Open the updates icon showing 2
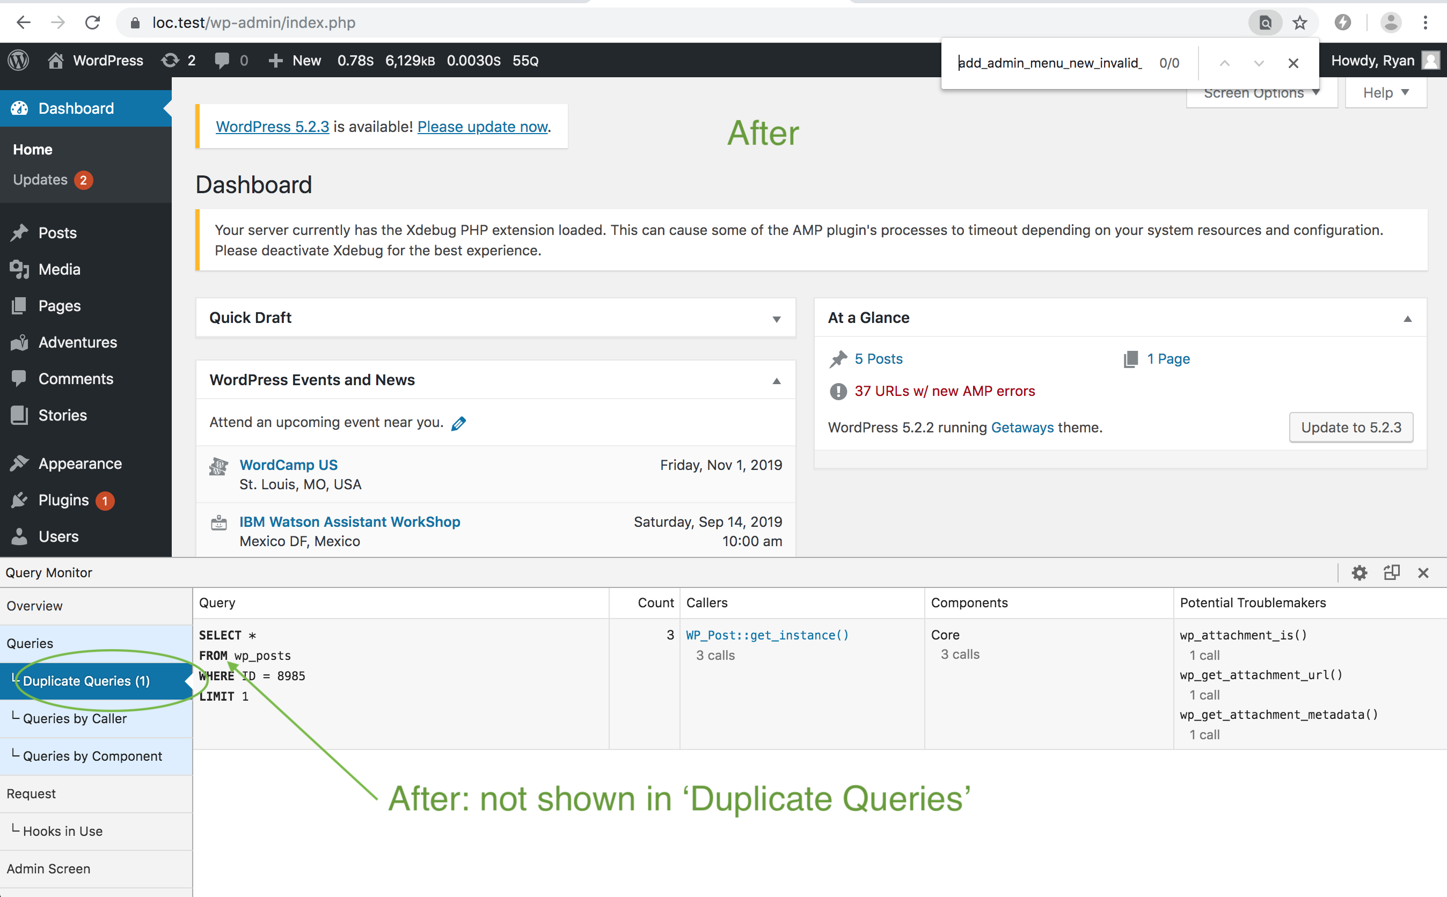Screen dimensions: 1447x897 (x=178, y=61)
